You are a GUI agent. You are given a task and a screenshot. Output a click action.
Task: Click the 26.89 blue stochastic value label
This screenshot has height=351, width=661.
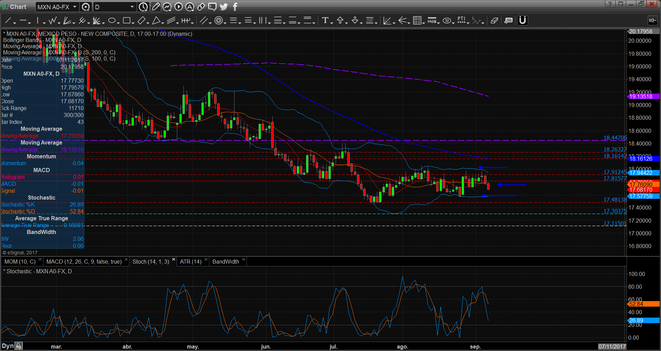point(643,321)
